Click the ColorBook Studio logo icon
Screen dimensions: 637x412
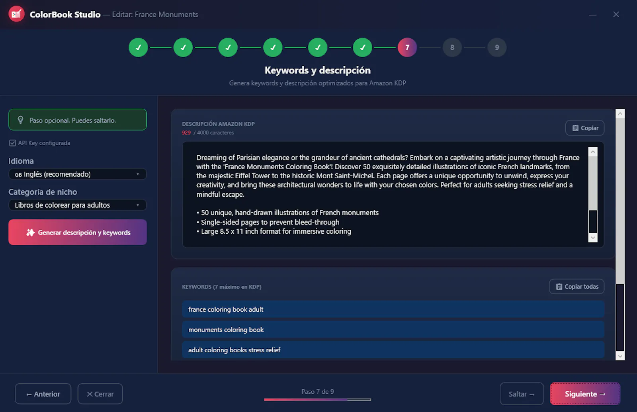[x=16, y=14]
